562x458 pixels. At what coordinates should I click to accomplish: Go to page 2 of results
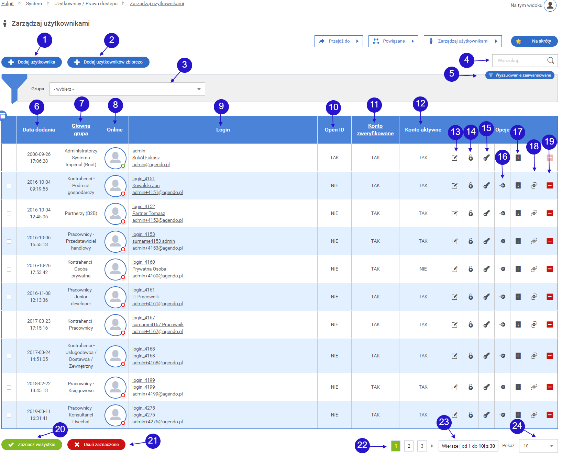coord(409,446)
